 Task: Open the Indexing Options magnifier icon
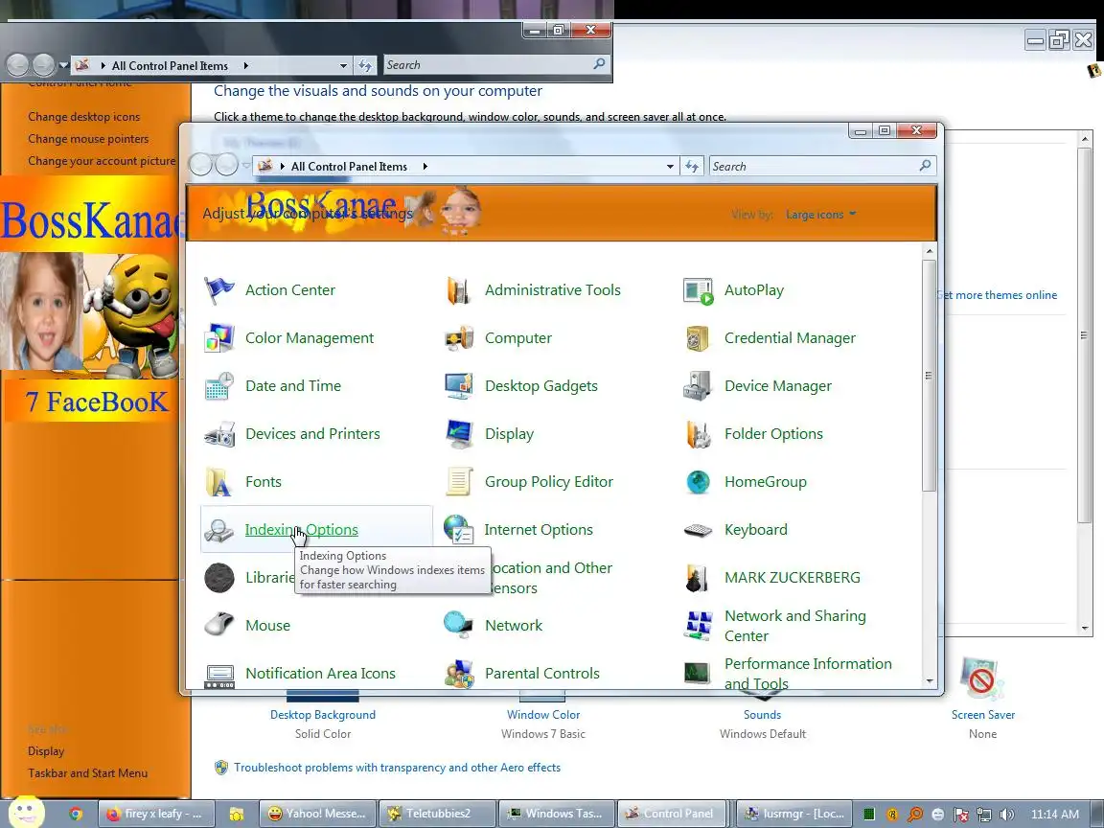(218, 529)
